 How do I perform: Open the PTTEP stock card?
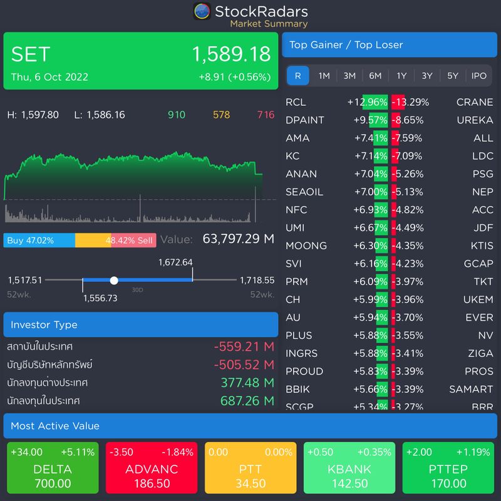[x=447, y=468]
